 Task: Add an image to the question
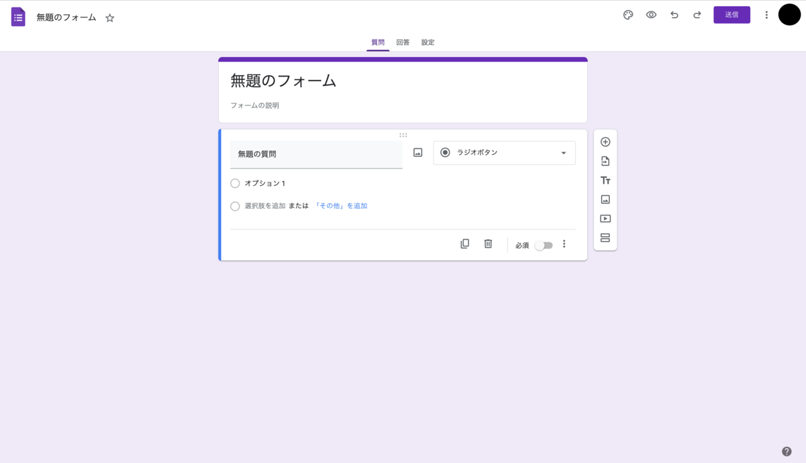[x=418, y=153]
